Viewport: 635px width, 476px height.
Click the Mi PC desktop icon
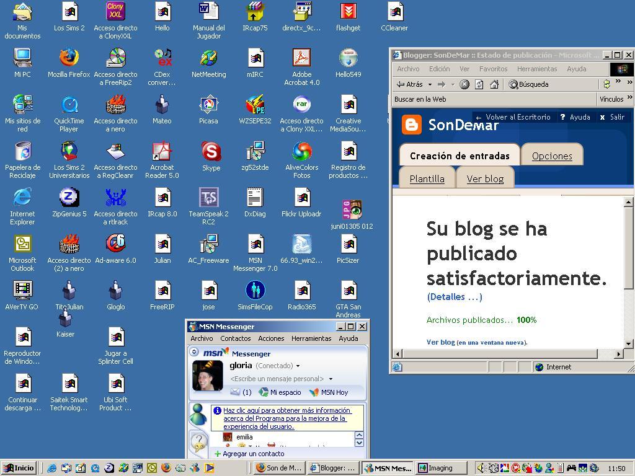22,63
